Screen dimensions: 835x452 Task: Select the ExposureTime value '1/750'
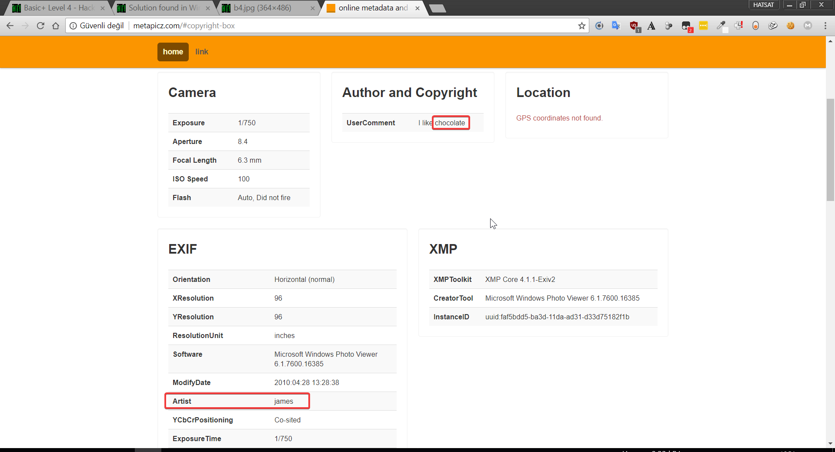point(283,439)
